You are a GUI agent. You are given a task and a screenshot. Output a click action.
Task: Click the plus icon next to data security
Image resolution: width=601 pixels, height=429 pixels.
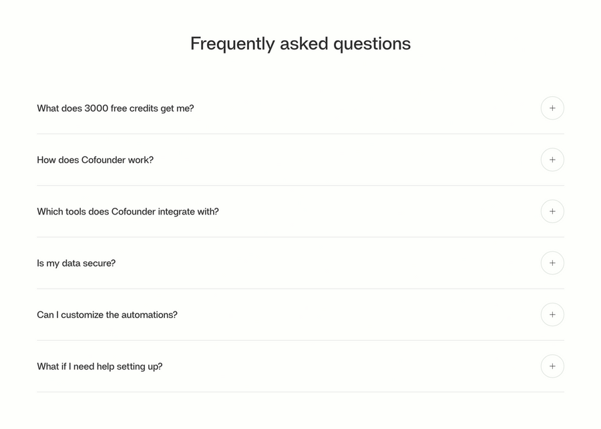click(552, 263)
